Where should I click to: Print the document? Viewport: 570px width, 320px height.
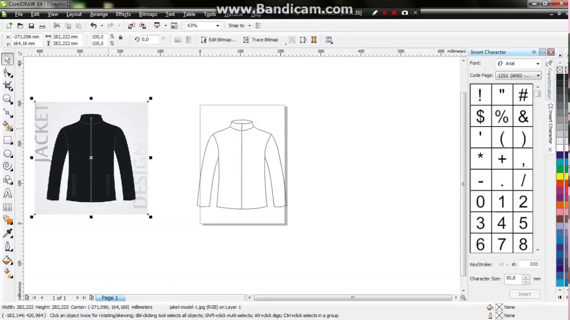pyautogui.click(x=42, y=26)
